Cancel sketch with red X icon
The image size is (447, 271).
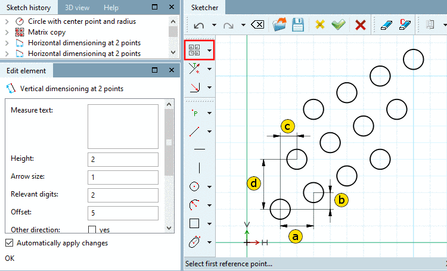(361, 25)
